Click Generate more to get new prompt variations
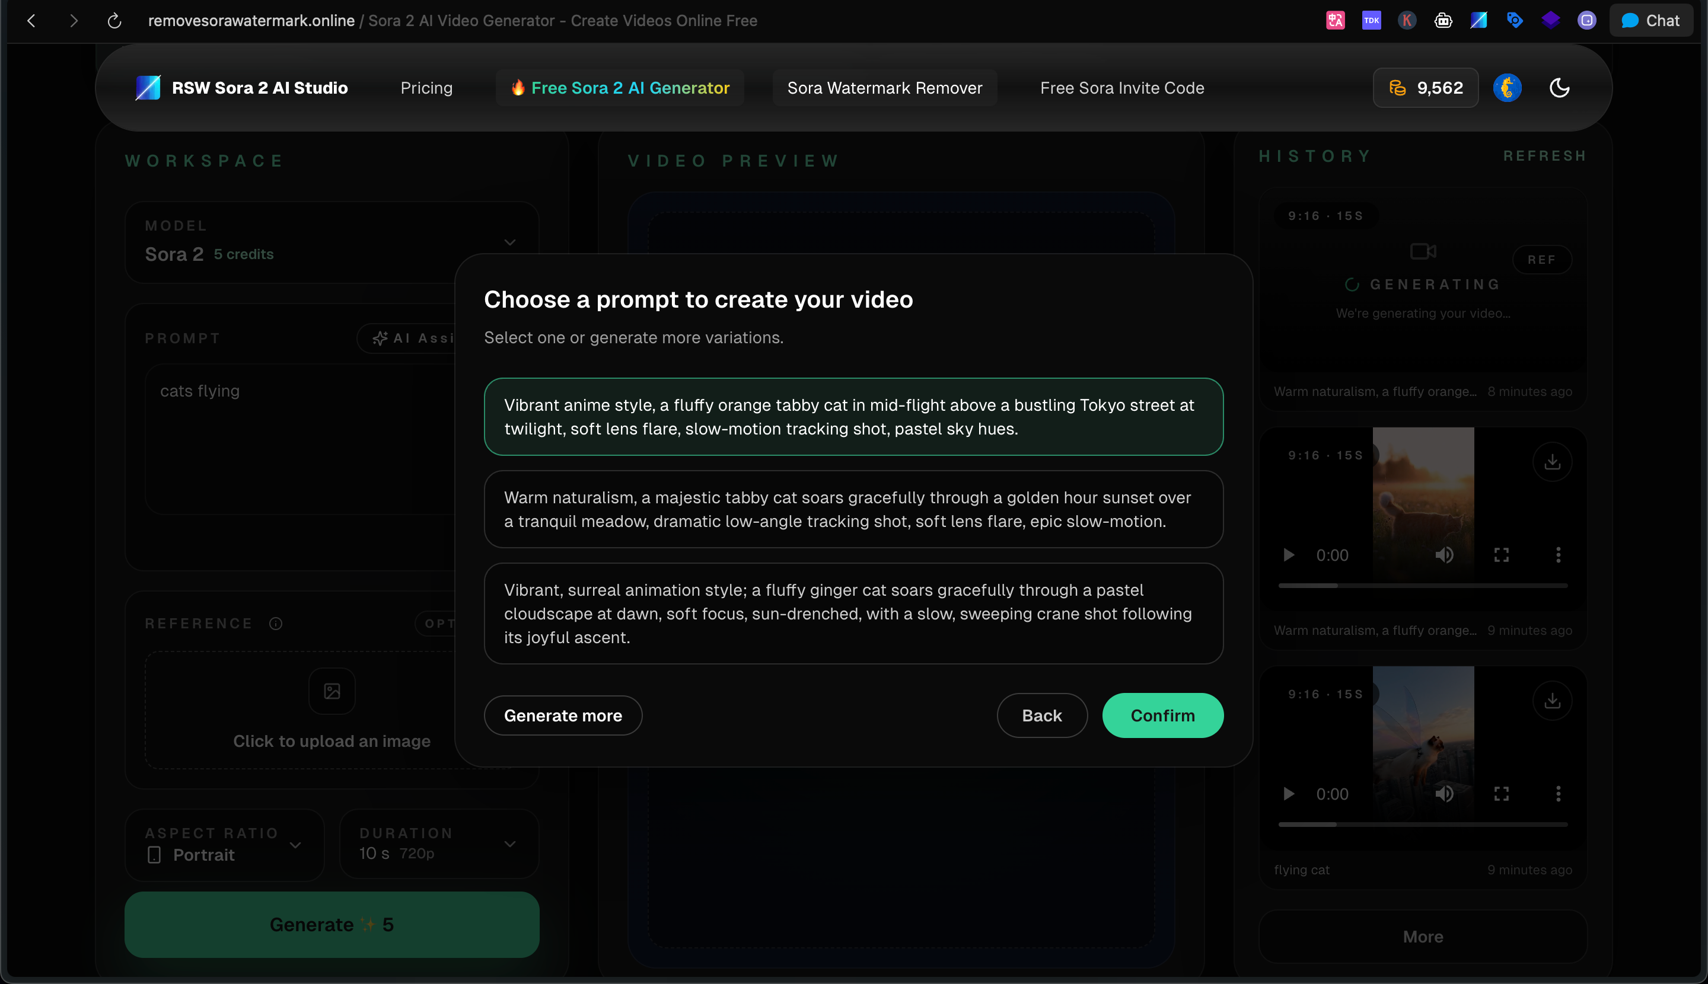 pos(563,715)
